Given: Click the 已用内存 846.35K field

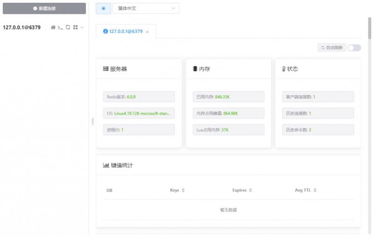Looking at the screenshot, I should 228,97.
